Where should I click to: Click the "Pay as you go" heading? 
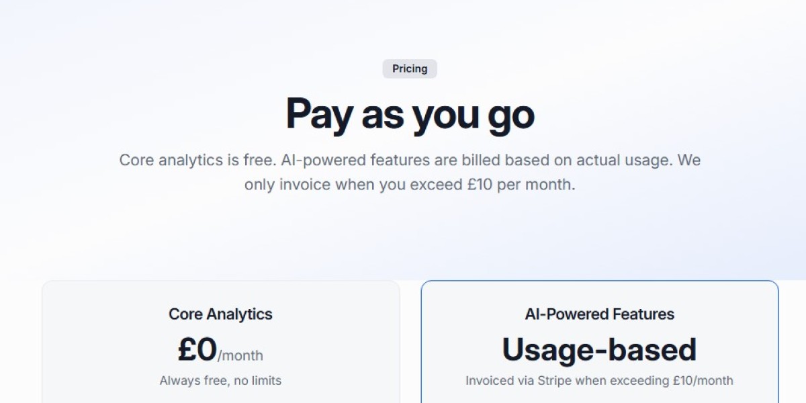click(x=410, y=114)
